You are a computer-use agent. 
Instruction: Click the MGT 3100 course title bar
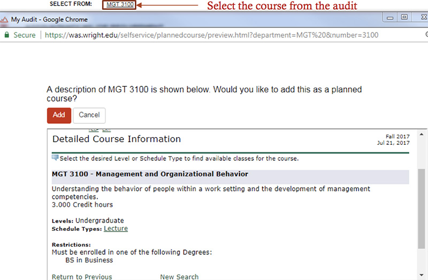coord(230,174)
